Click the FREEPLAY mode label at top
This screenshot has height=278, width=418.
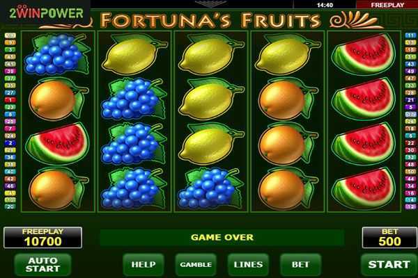[x=387, y=5]
